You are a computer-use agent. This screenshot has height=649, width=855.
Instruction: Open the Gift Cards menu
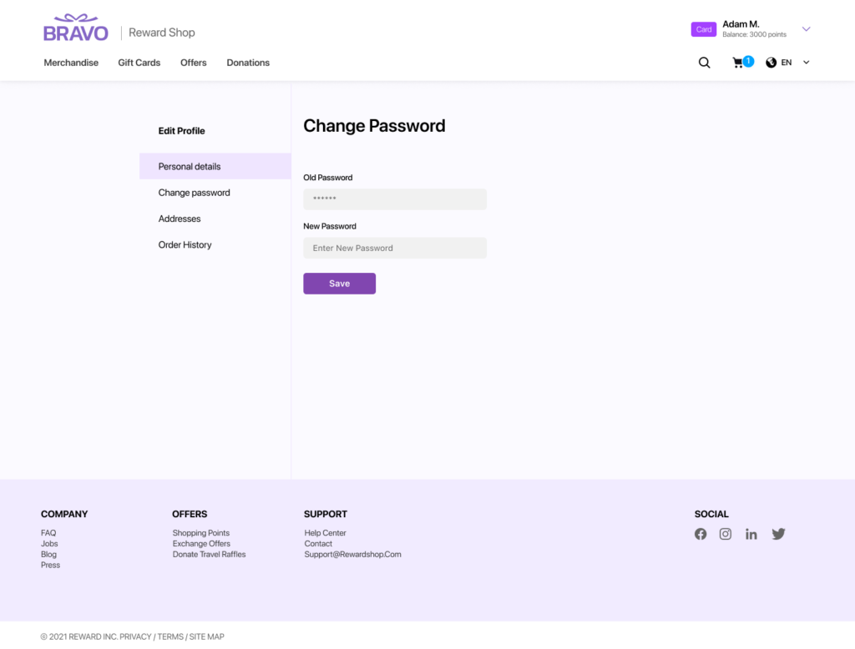click(139, 63)
